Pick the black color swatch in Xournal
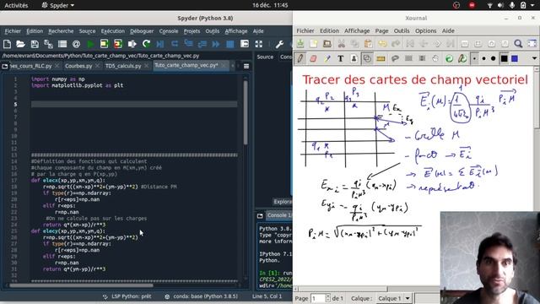The height and width of the screenshot is (304, 540). pyautogui.click(x=505, y=58)
